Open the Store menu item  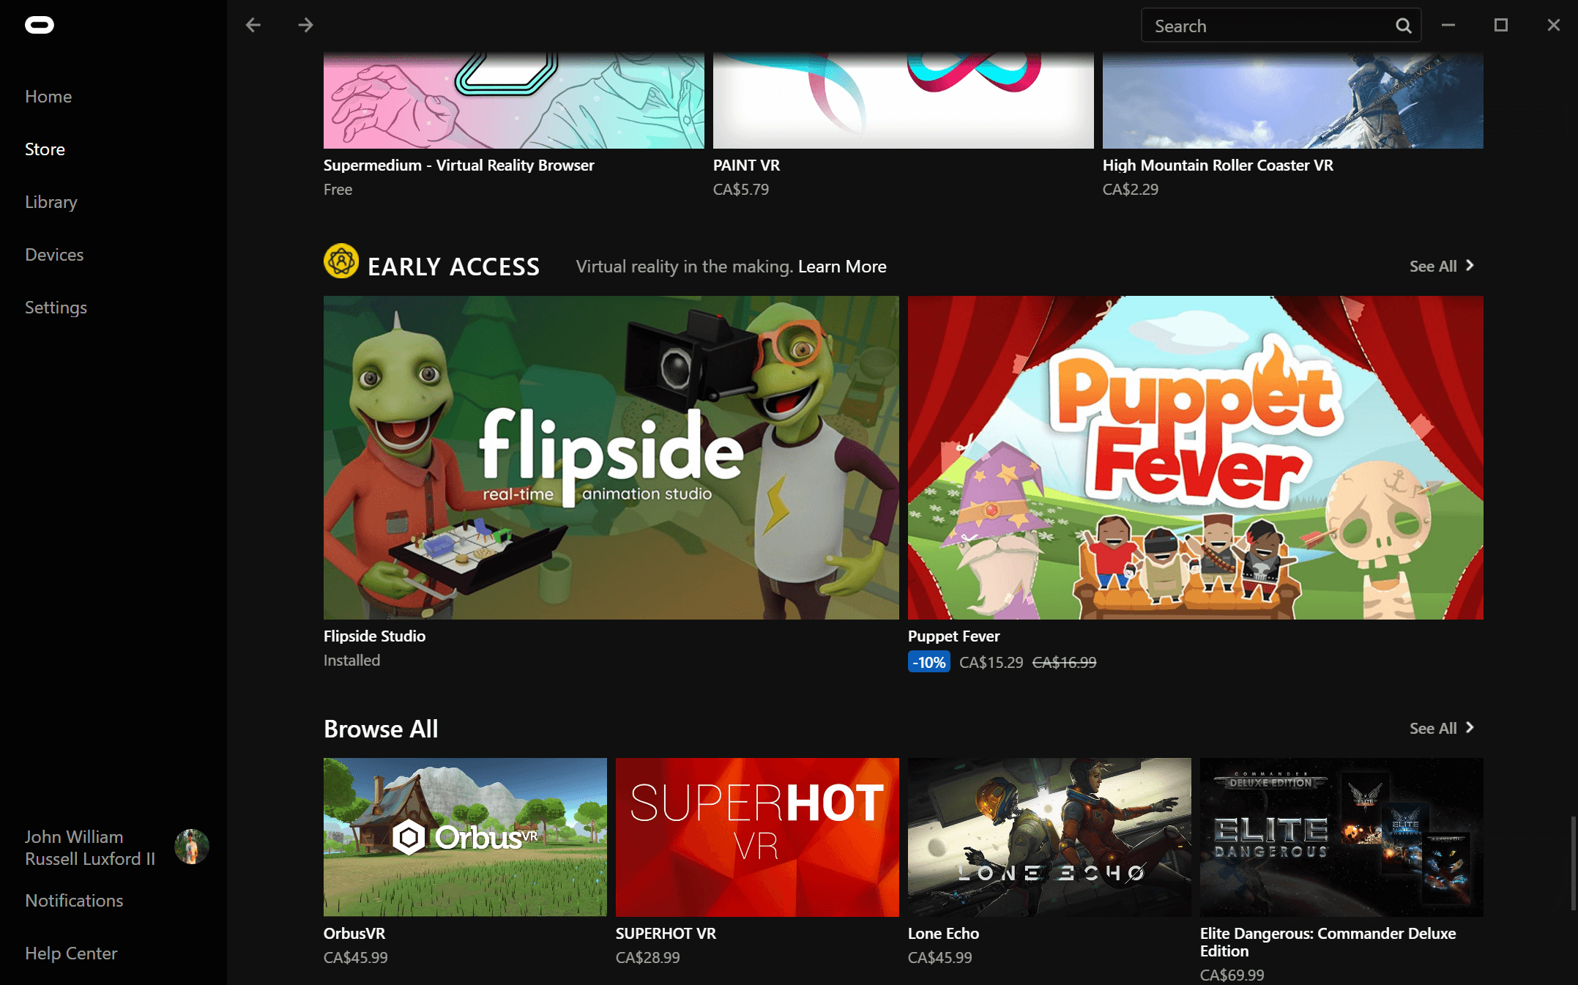[x=45, y=149]
